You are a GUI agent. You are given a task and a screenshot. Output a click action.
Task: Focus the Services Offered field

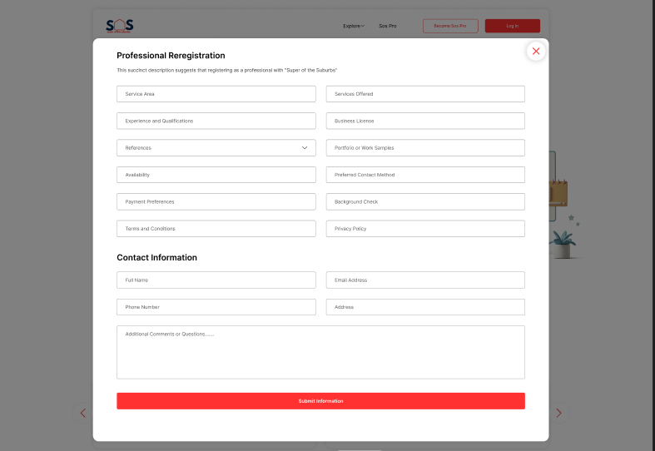(x=425, y=94)
